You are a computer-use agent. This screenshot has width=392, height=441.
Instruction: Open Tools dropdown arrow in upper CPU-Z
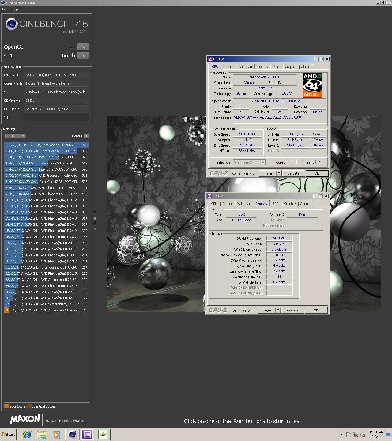pyautogui.click(x=279, y=174)
